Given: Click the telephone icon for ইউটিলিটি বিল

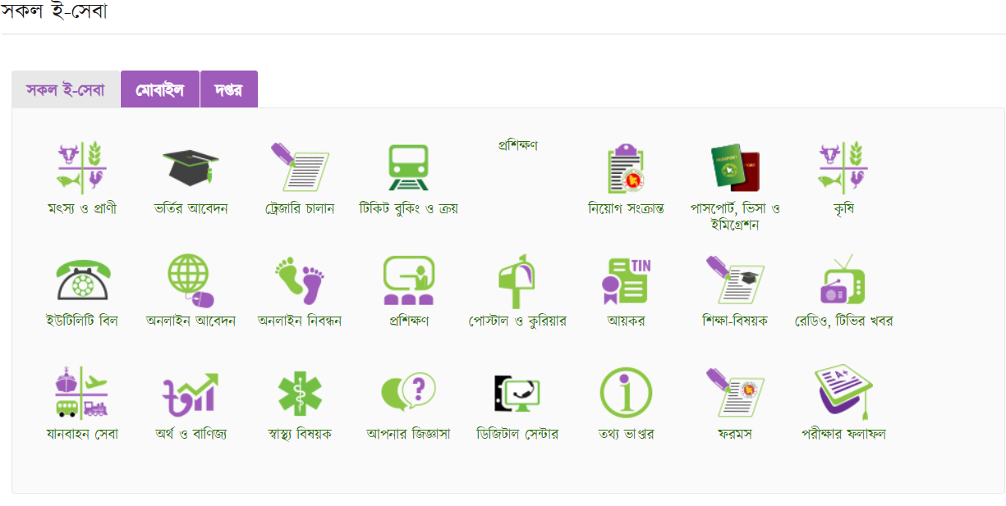Looking at the screenshot, I should click(x=82, y=280).
